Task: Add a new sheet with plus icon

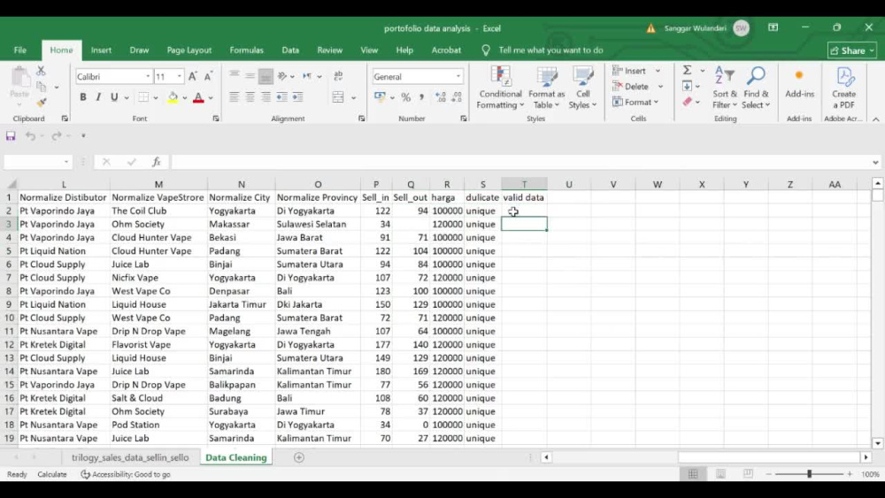Action: click(x=299, y=457)
